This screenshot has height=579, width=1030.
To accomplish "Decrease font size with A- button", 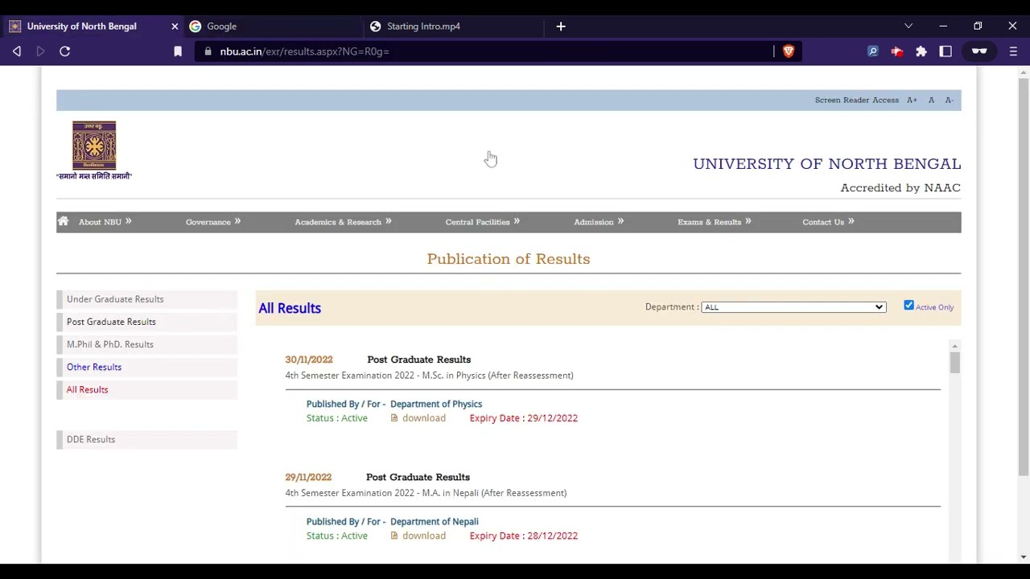I will [950, 101].
